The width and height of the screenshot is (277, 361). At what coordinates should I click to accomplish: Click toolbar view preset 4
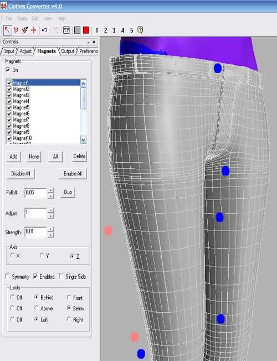pos(122,31)
